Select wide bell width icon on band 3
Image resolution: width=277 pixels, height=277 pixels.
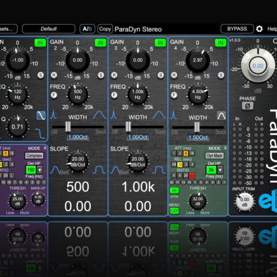159,115
